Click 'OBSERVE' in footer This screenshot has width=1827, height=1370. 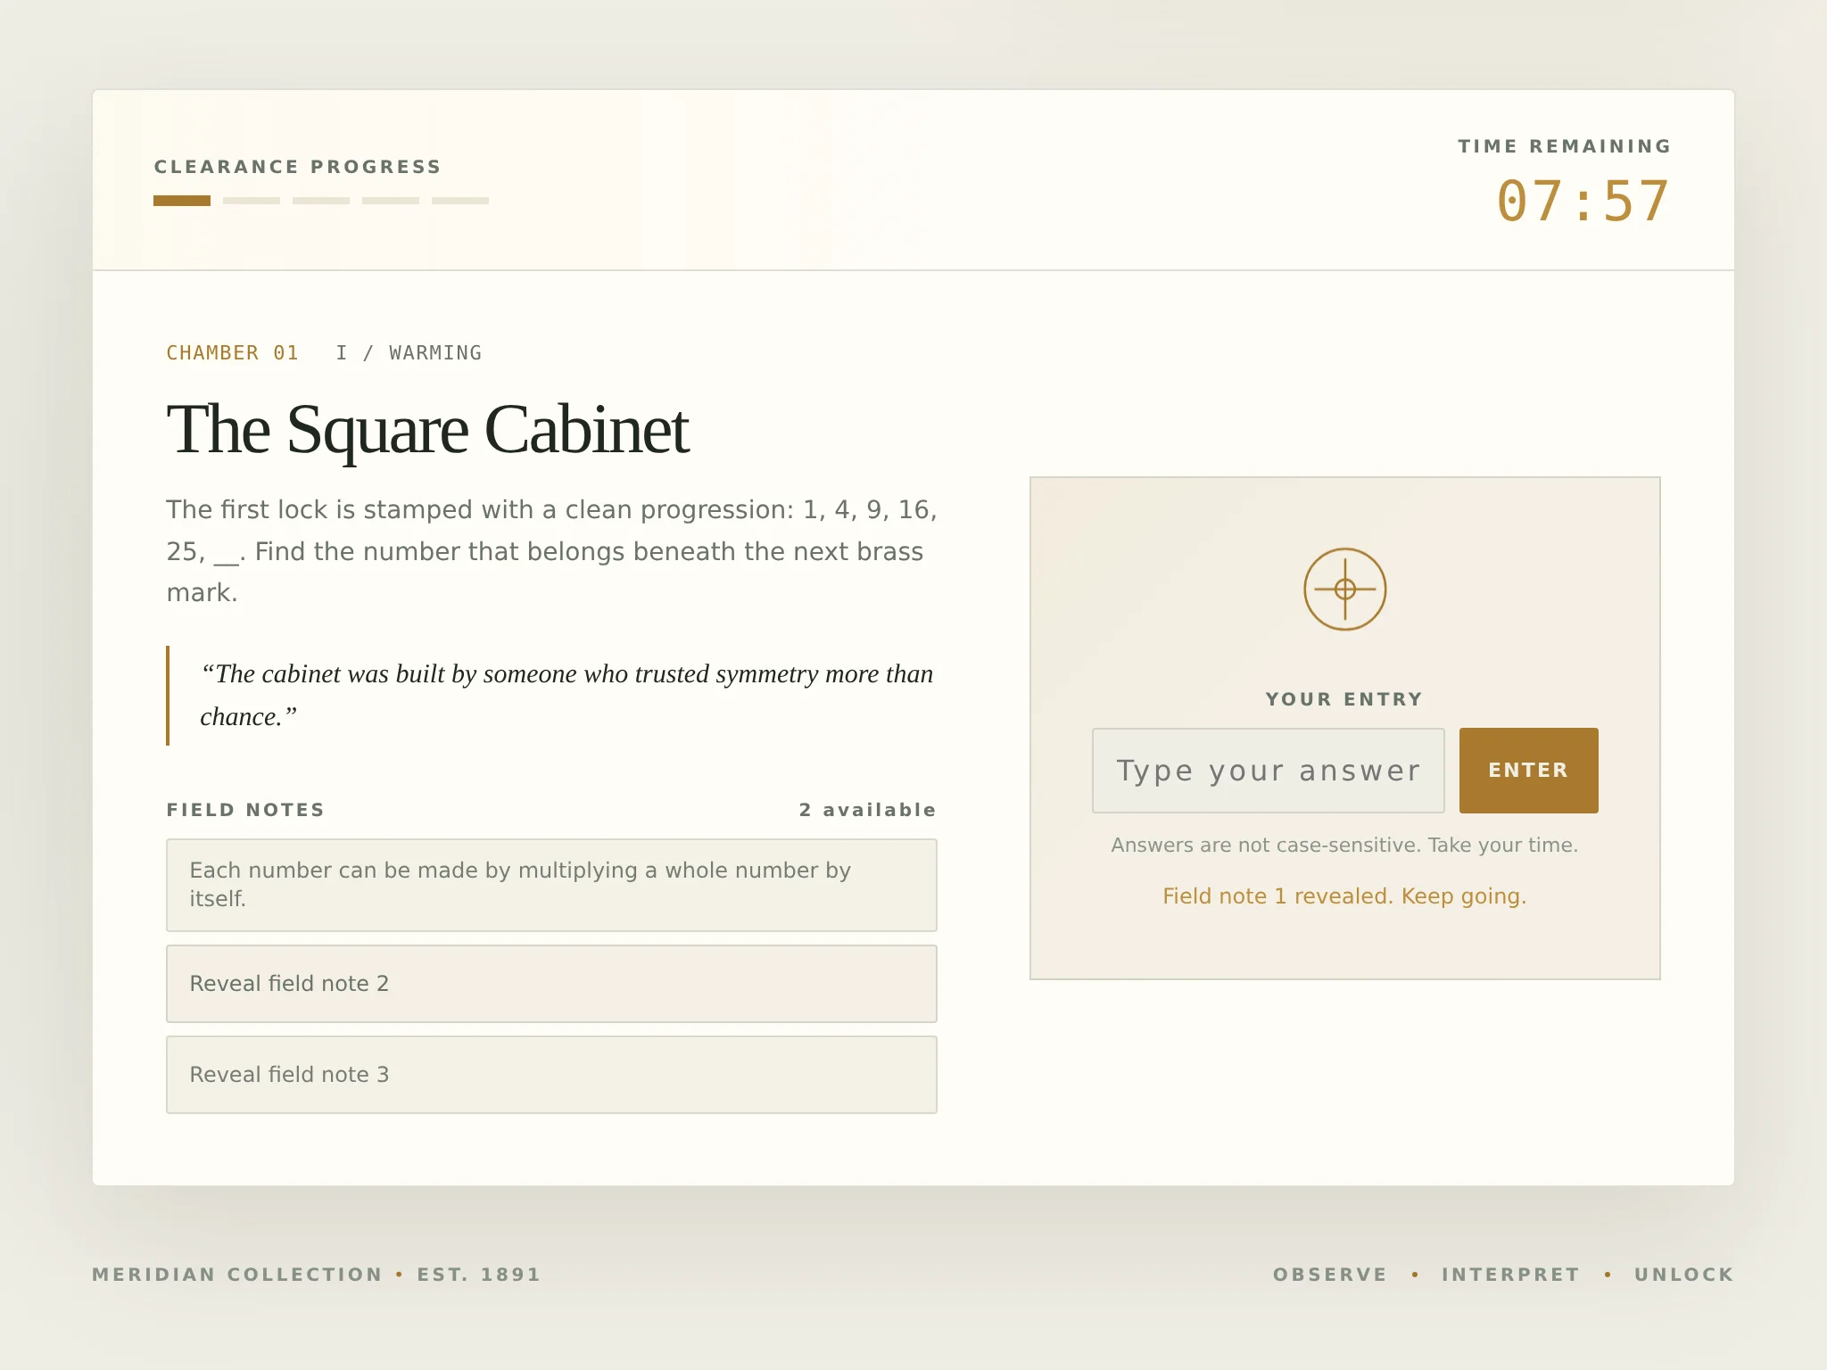1330,1274
